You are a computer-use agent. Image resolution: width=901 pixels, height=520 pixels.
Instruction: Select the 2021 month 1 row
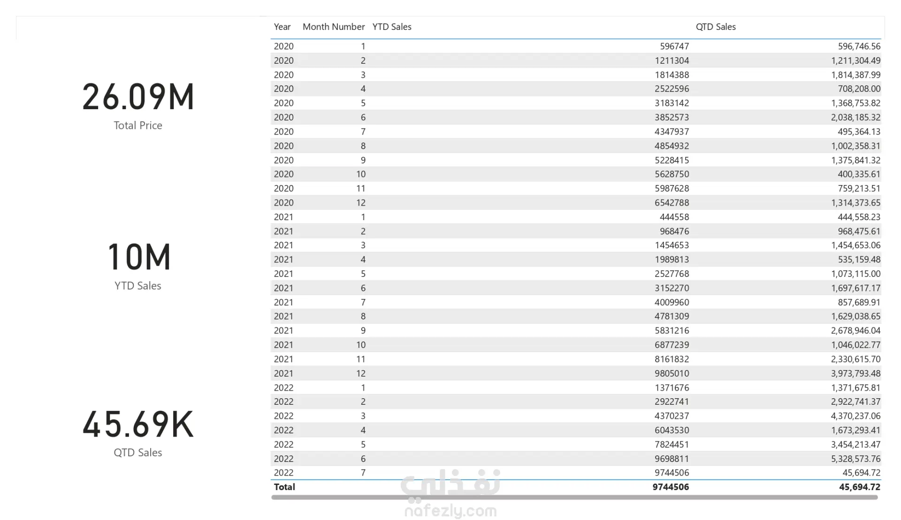point(283,217)
